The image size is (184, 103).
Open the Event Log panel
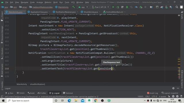[x=152, y=93]
